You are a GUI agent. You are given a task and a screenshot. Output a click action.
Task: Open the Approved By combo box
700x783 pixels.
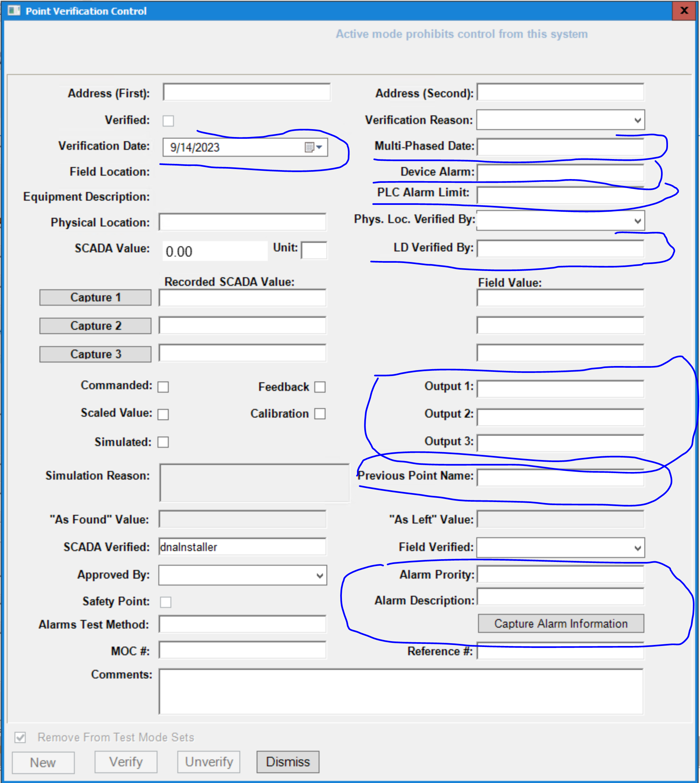point(319,575)
